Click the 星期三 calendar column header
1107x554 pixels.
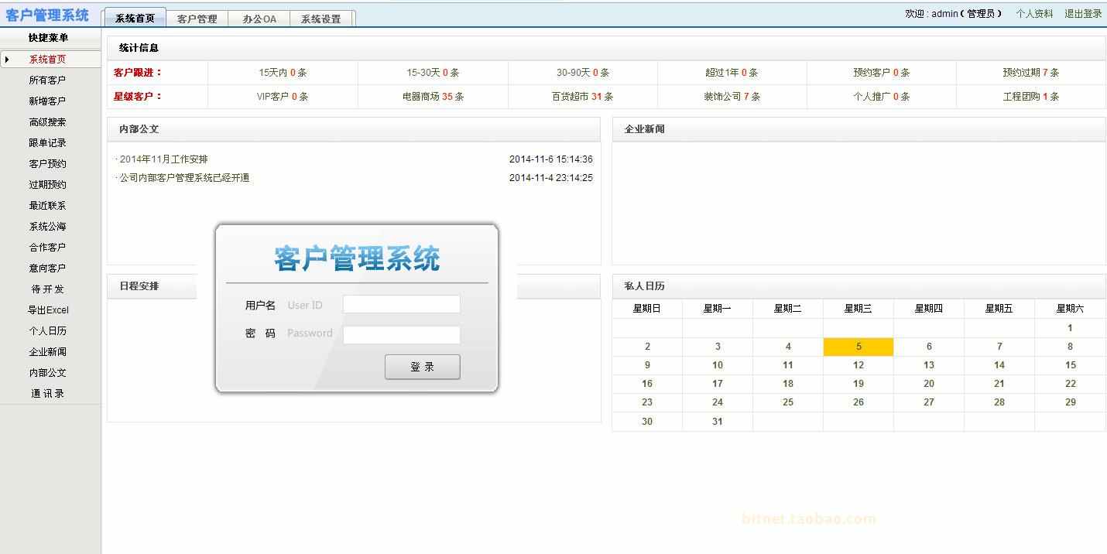[859, 309]
